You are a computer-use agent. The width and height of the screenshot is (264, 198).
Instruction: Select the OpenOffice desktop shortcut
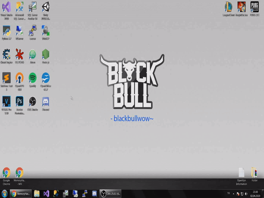tap(46, 82)
